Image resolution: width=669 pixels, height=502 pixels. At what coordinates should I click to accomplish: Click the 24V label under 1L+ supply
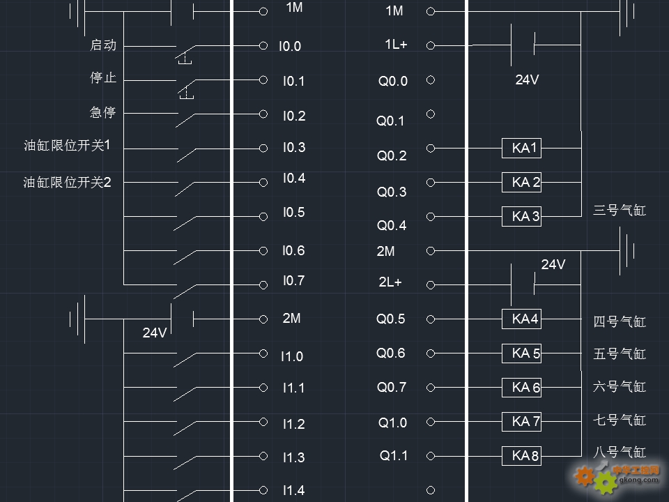[528, 79]
